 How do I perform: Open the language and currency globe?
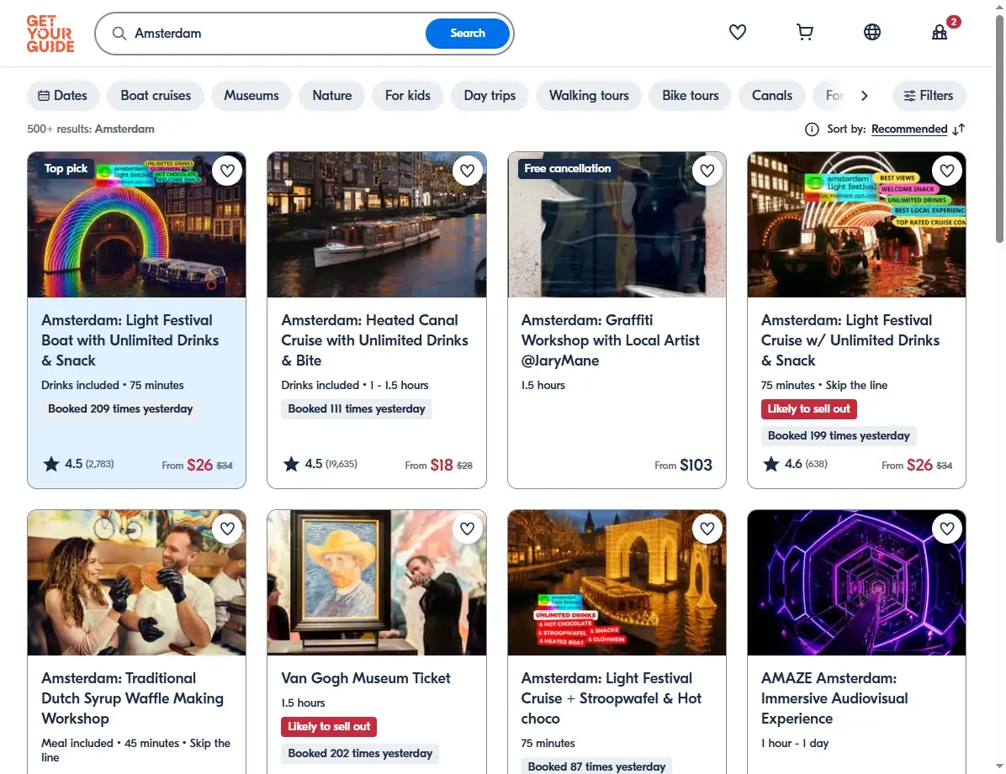(x=872, y=32)
